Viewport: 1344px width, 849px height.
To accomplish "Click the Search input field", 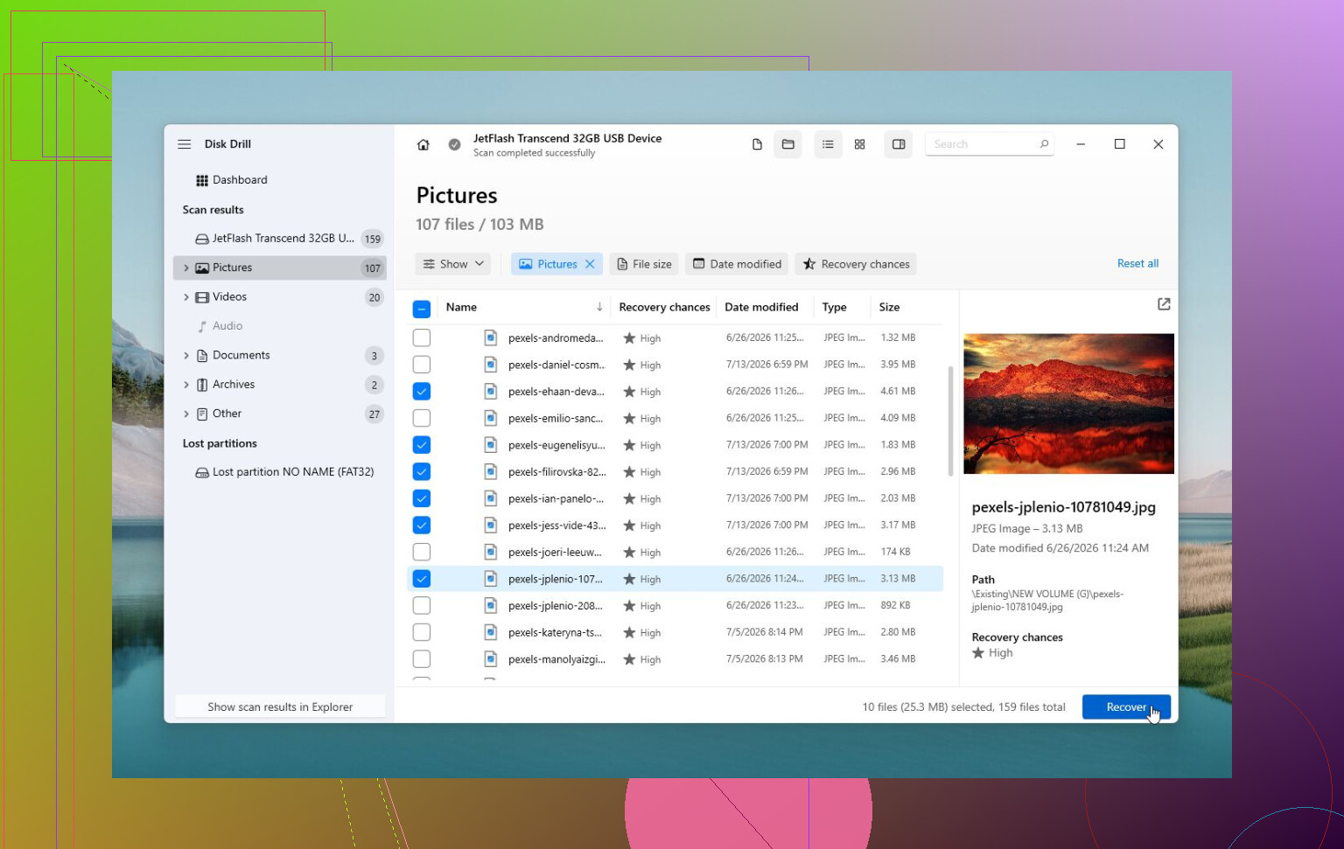I will (x=990, y=144).
